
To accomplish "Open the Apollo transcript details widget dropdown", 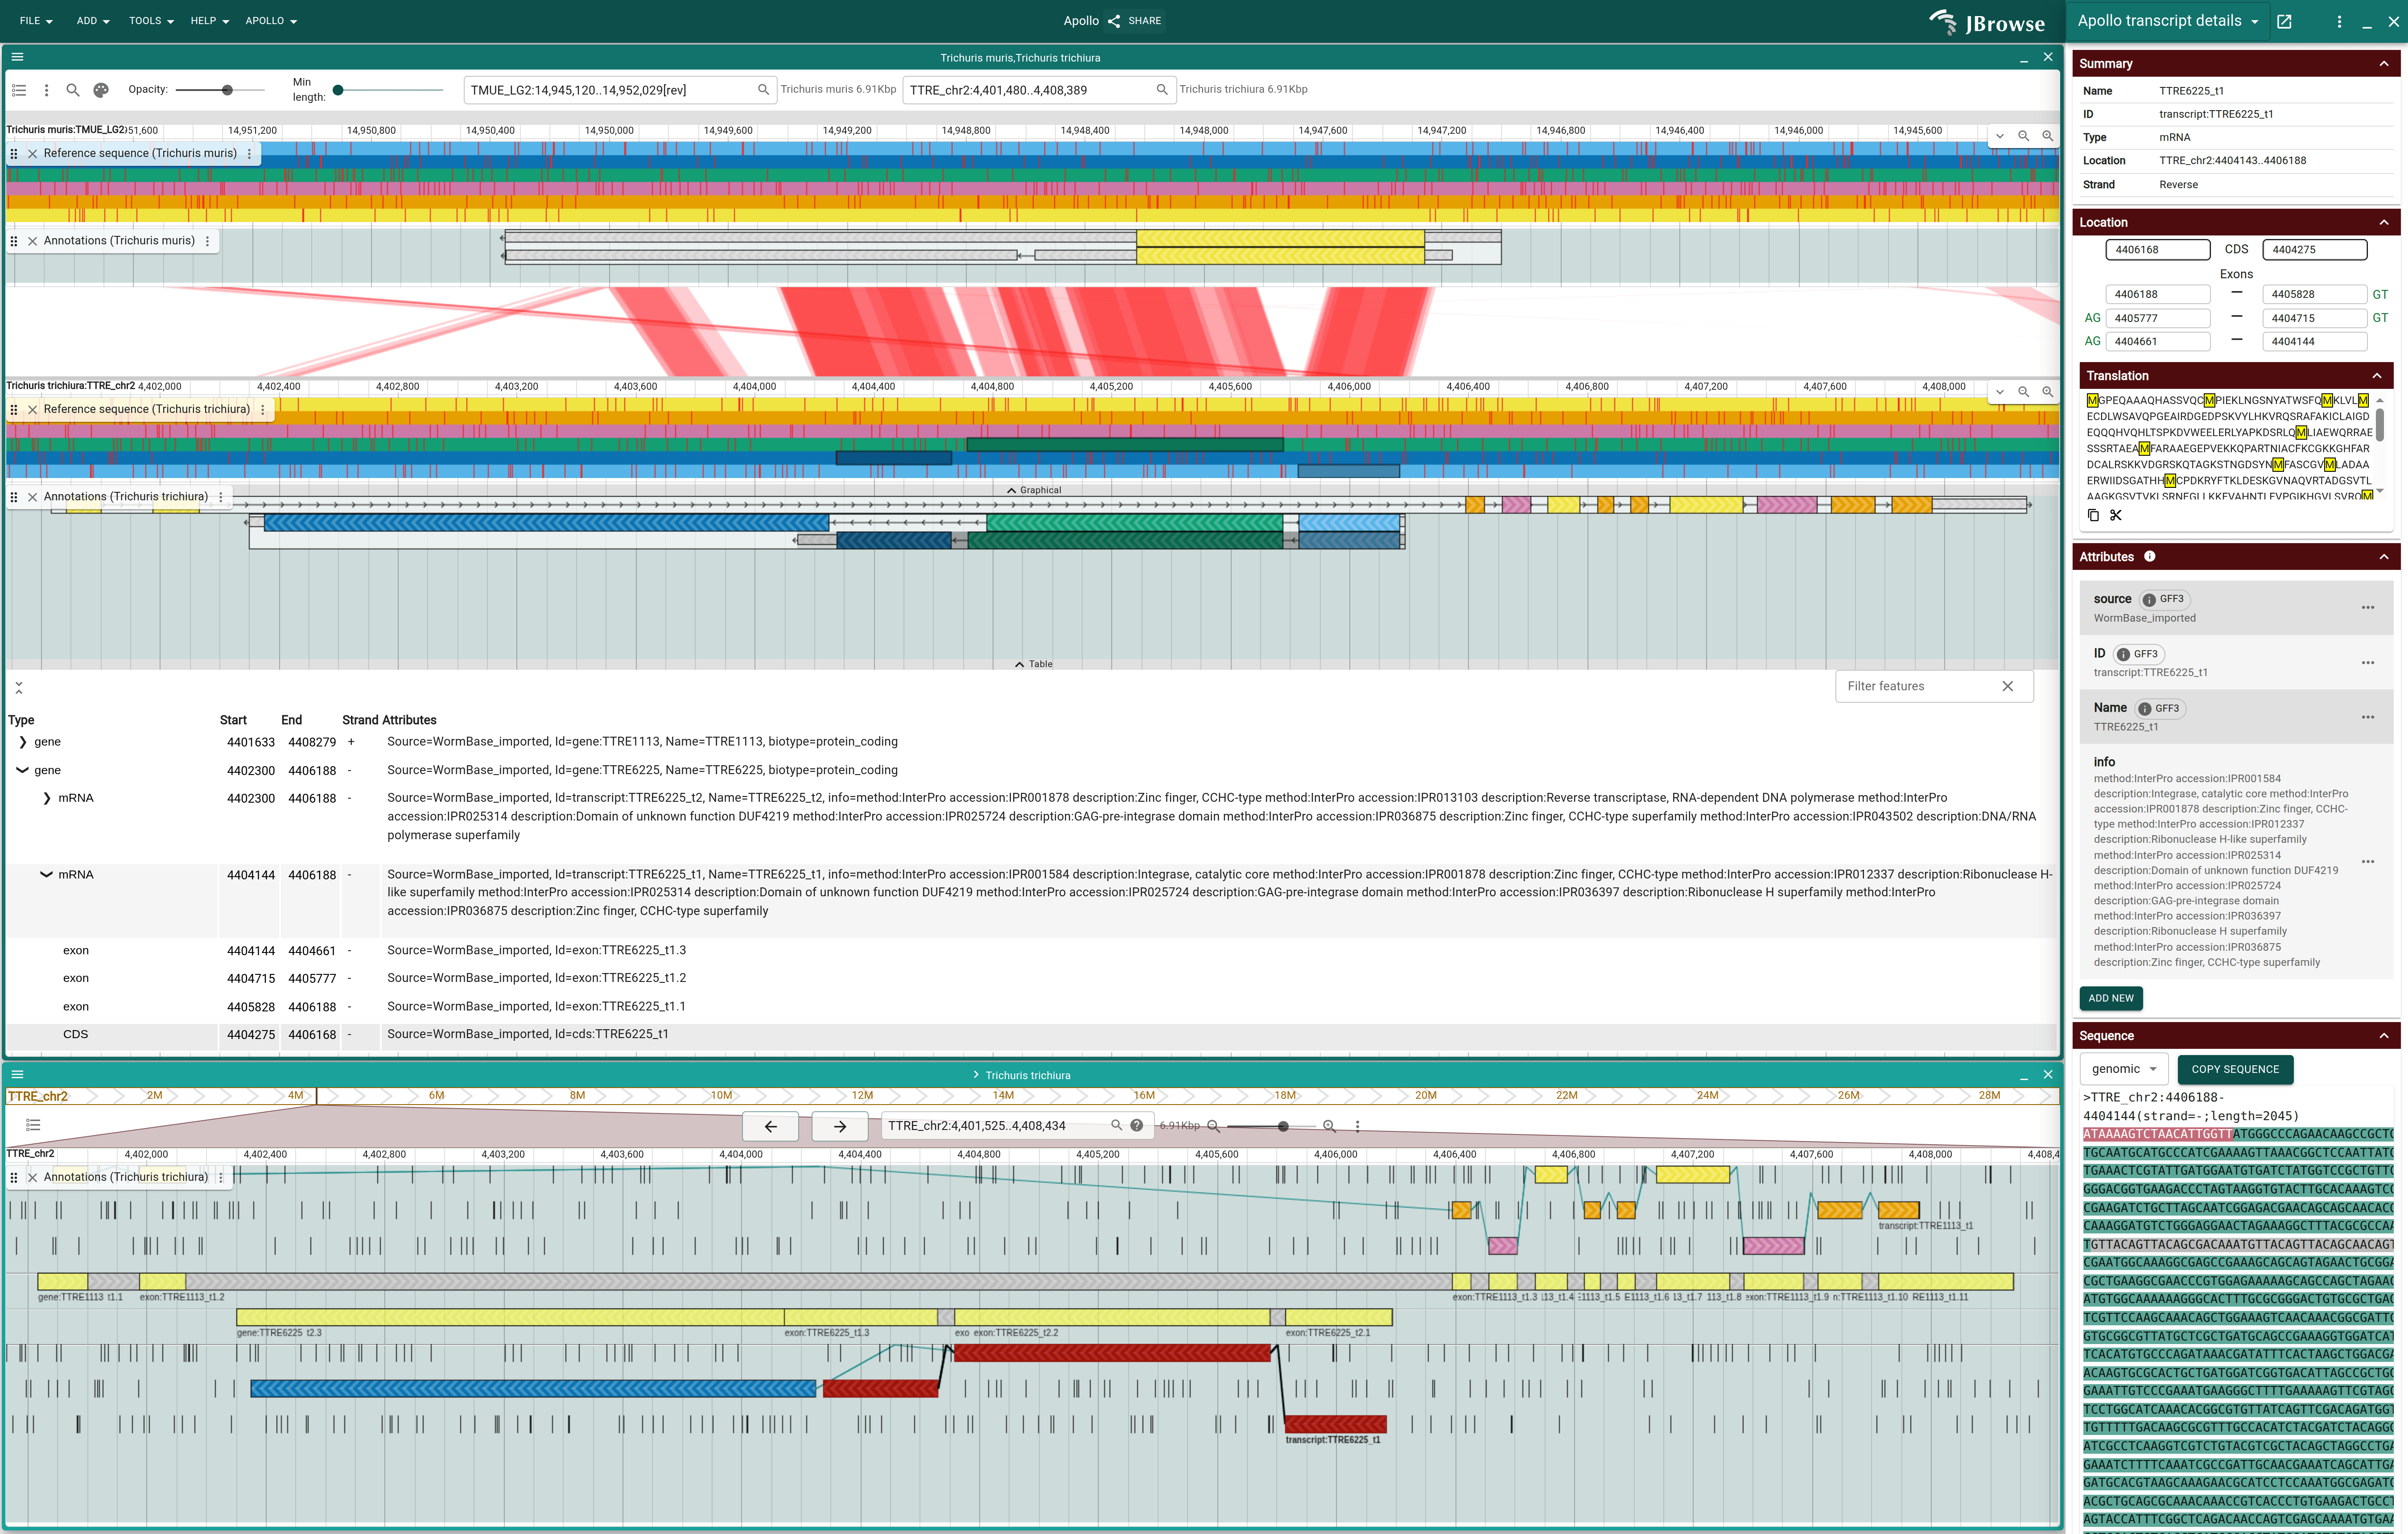I will pos(2168,21).
